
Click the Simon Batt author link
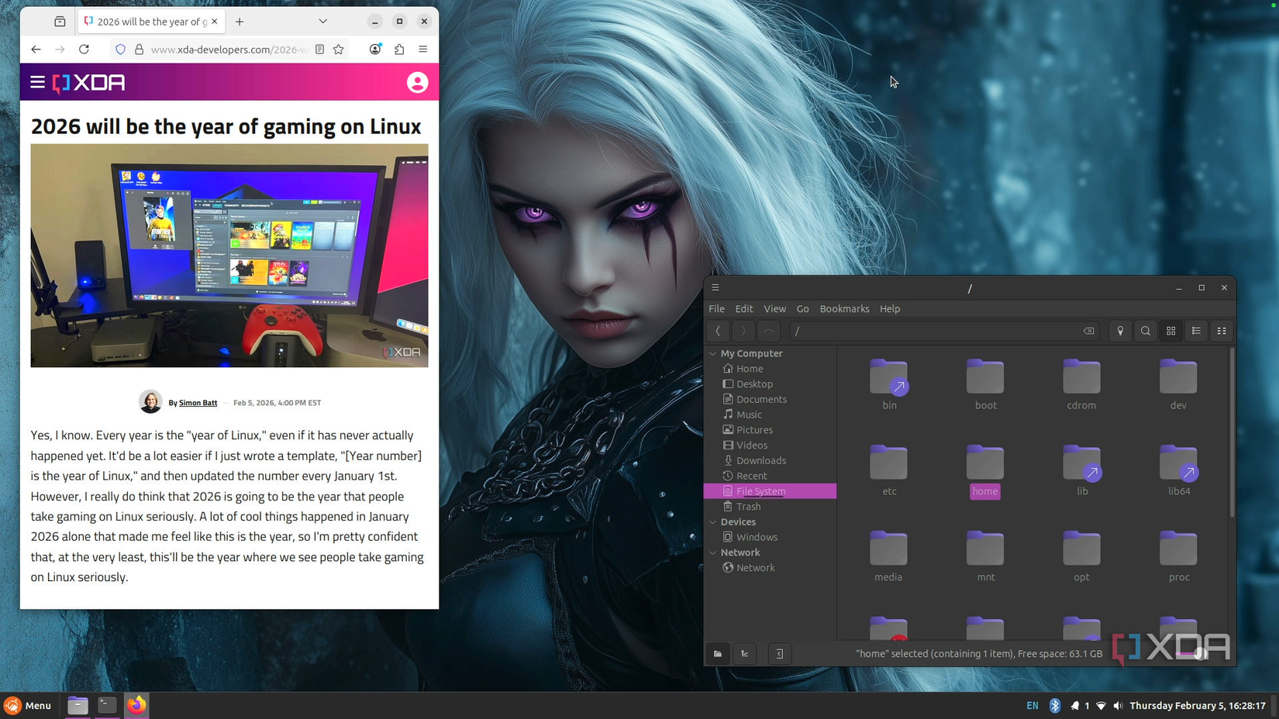click(198, 402)
